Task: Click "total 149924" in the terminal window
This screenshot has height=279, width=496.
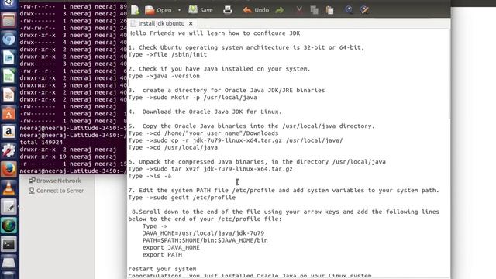Action: point(41,143)
